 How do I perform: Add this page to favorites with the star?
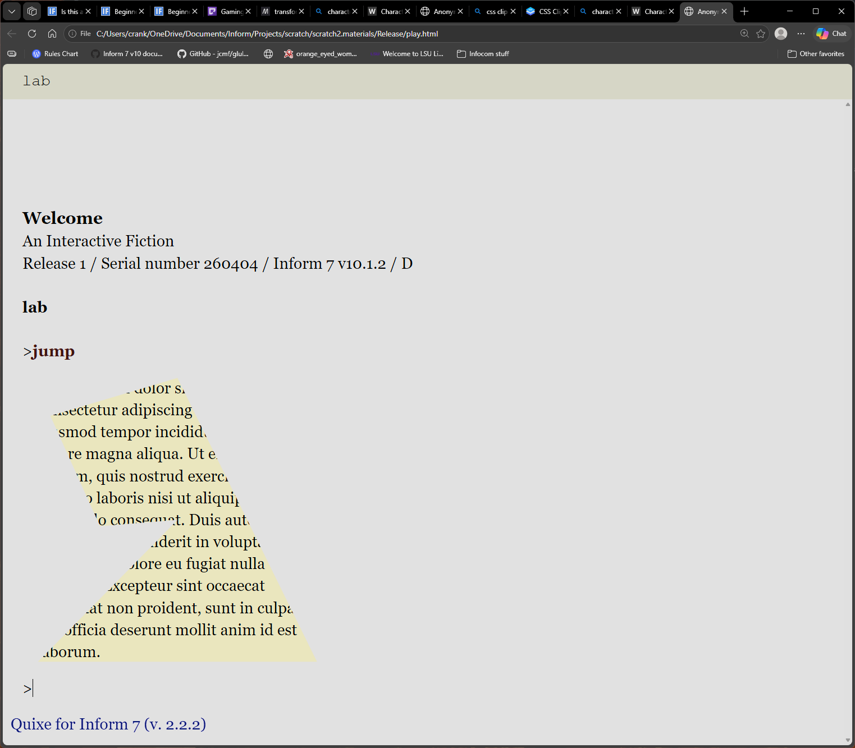[761, 34]
